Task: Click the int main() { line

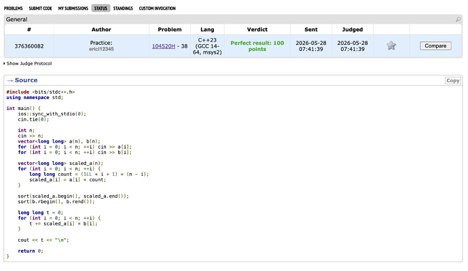Action: click(23, 109)
